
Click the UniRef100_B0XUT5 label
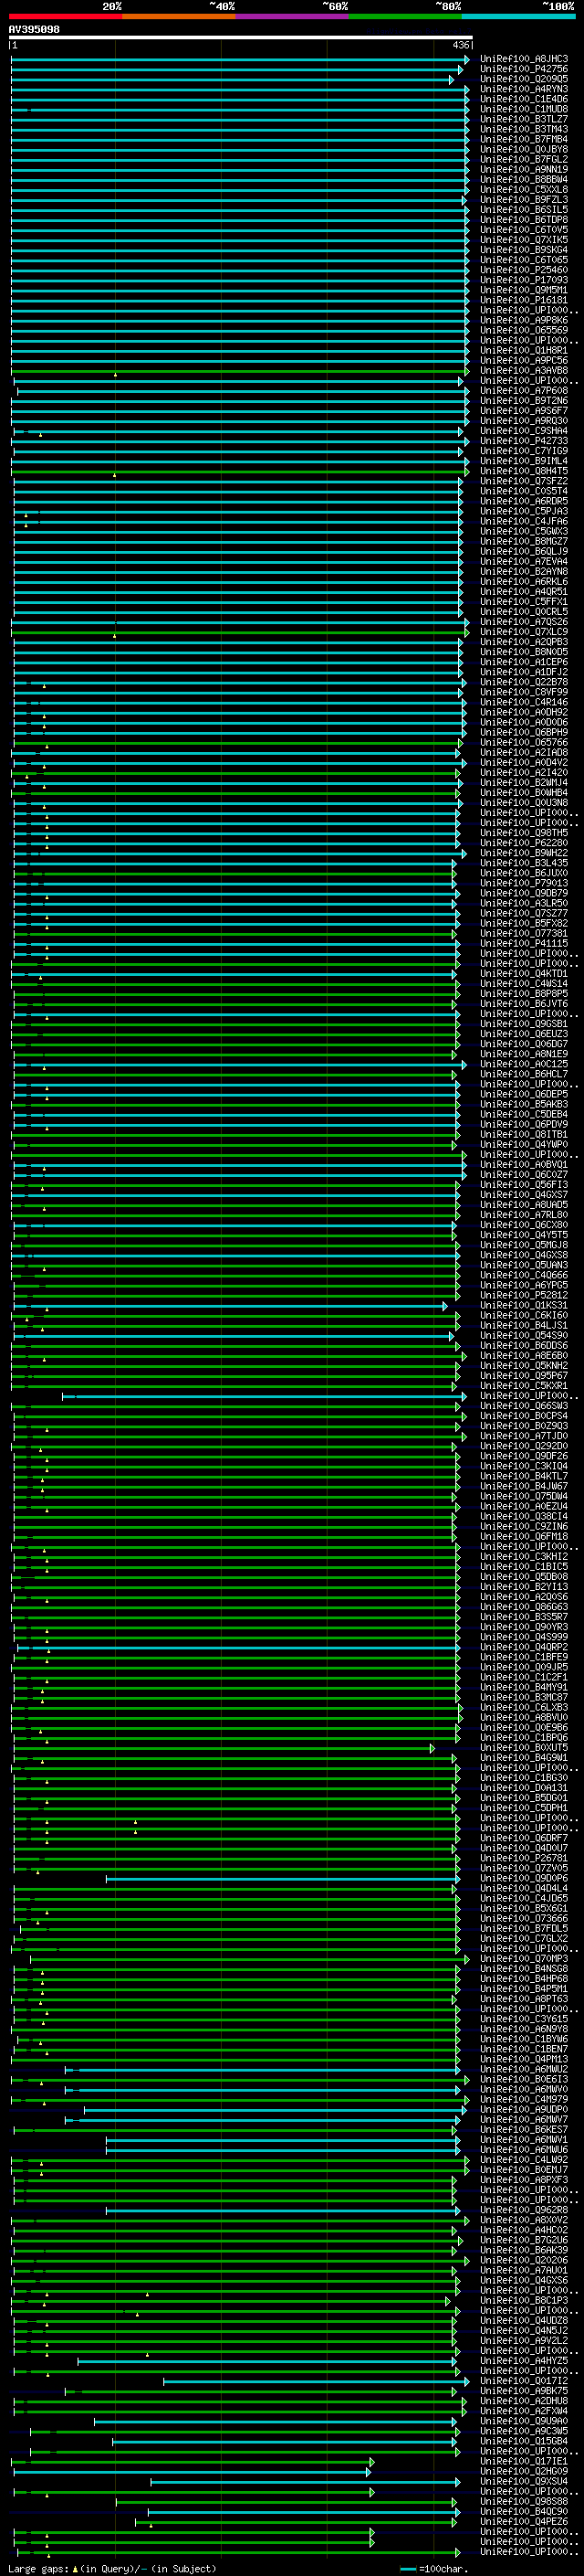(x=524, y=1747)
